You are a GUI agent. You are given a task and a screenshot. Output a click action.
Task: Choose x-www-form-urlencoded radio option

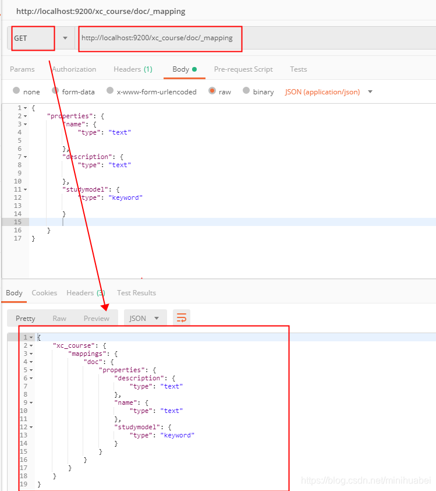110,90
